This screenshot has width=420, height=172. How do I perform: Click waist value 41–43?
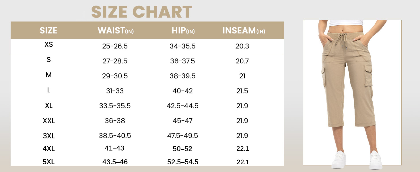[x=115, y=148]
